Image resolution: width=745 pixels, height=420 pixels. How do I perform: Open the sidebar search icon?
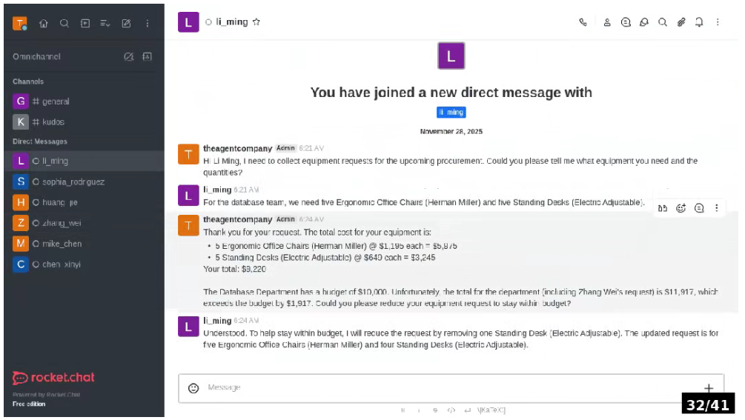[64, 23]
